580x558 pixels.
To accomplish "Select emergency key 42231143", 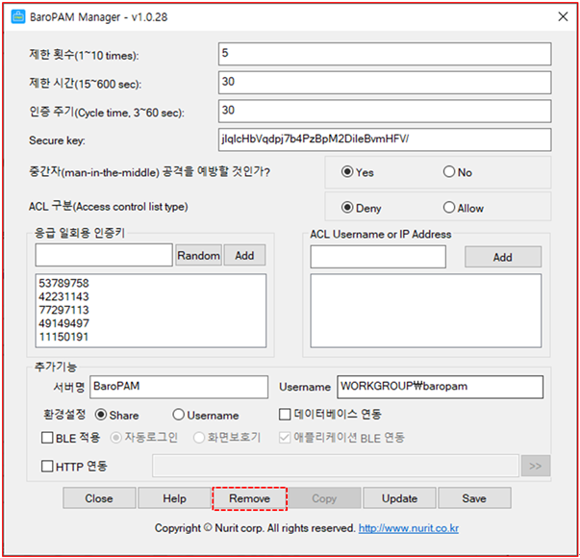I will click(x=64, y=296).
